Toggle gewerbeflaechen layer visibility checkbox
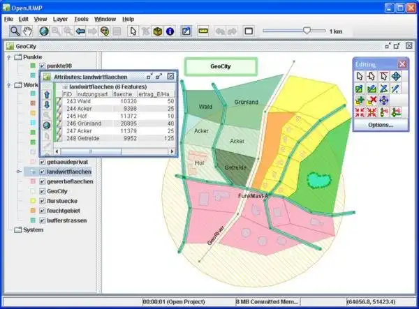 42,181
